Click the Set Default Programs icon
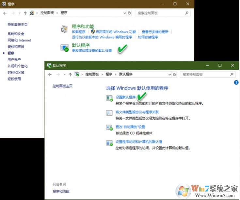This screenshot has height=200, width=240. click(x=109, y=97)
